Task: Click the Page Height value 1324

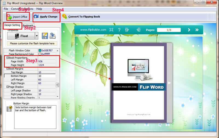Action: tap(41, 65)
